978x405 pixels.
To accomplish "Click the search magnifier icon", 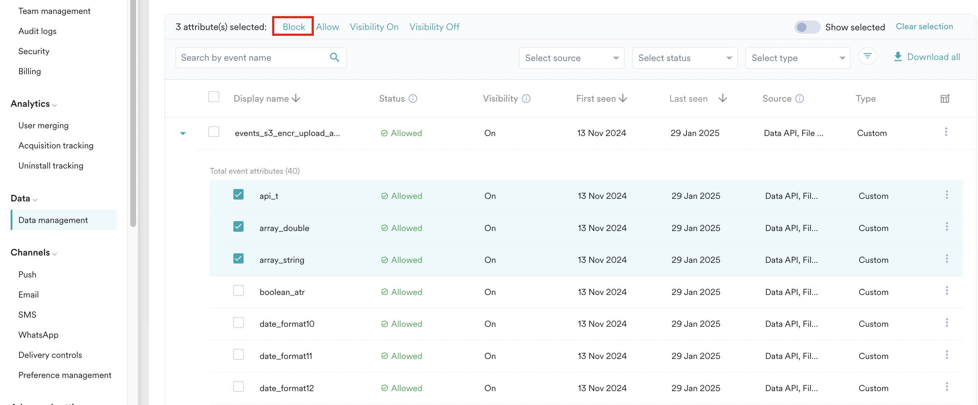I will click(334, 57).
